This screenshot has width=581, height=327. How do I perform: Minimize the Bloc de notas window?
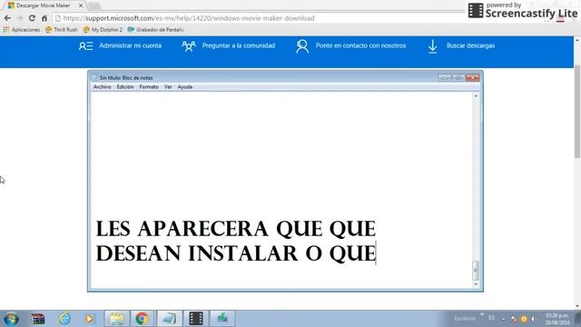pyautogui.click(x=444, y=77)
